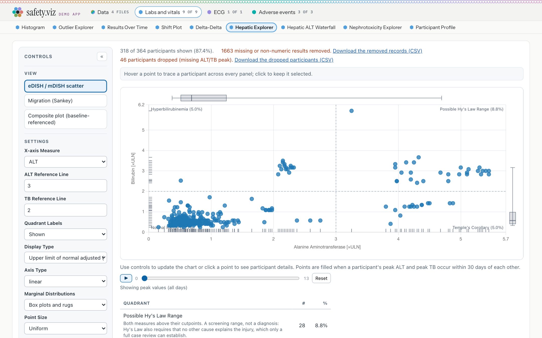
Task: Click the TB Reference Line input field
Action: pos(65,210)
